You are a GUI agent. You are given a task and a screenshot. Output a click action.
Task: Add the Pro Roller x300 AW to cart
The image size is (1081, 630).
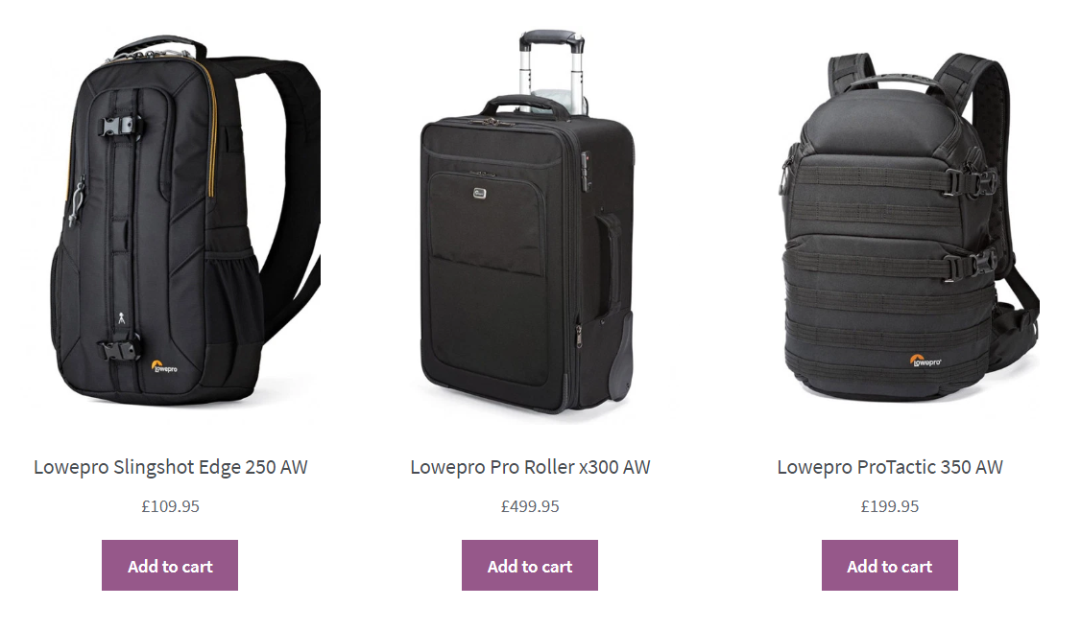point(530,566)
